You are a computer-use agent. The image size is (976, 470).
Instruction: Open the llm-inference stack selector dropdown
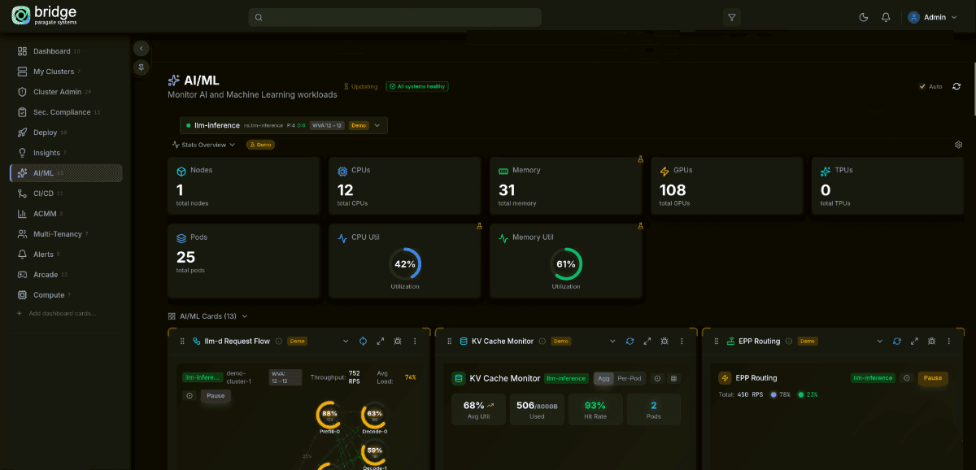pyautogui.click(x=284, y=125)
